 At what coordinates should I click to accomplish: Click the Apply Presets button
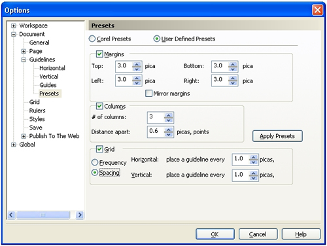(x=277, y=136)
